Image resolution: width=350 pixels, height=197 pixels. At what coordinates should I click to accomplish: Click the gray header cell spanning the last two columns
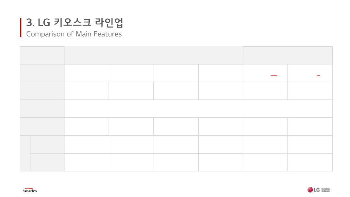point(288,55)
